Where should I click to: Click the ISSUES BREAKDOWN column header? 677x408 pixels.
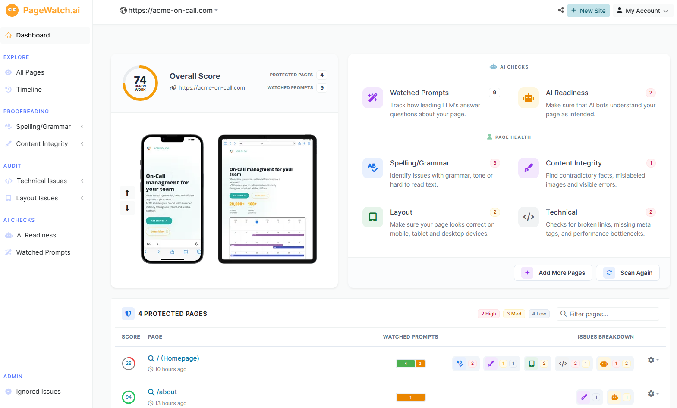[x=606, y=337]
